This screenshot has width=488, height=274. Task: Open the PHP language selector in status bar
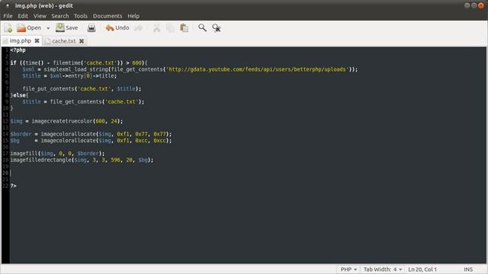348,269
